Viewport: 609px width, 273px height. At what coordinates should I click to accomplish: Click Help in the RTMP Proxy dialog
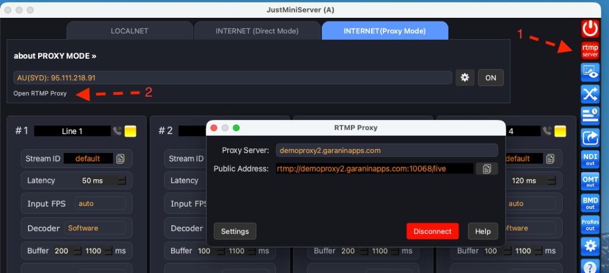(x=483, y=231)
